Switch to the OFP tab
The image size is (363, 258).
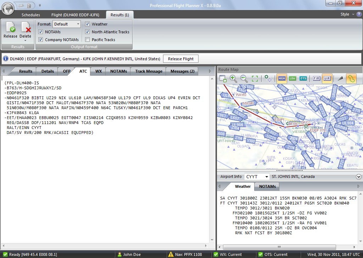point(67,71)
